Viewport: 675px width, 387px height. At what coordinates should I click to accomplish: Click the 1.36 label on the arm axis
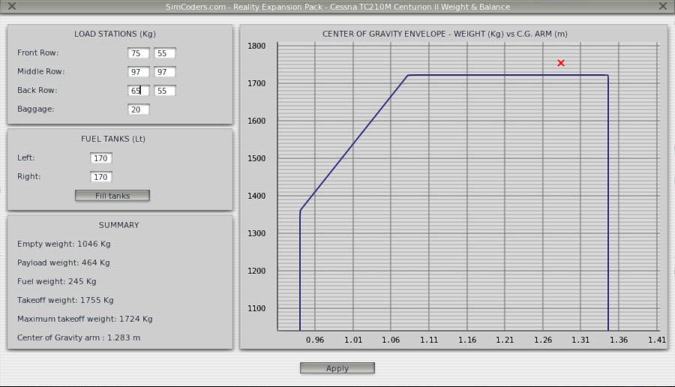tap(619, 340)
